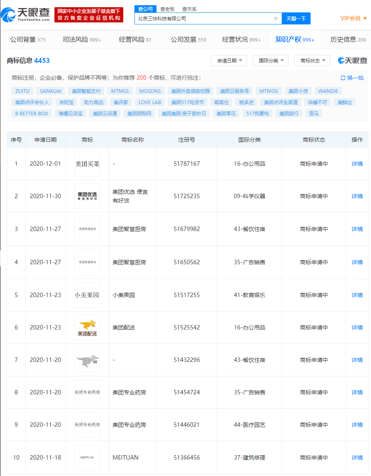
Task: Open 详情 for 美团配送 row
Action: coord(357,327)
